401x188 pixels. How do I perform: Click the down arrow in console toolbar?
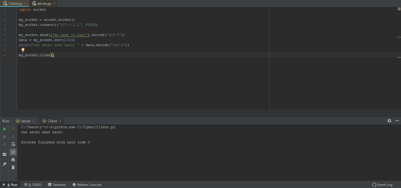(x=13, y=137)
